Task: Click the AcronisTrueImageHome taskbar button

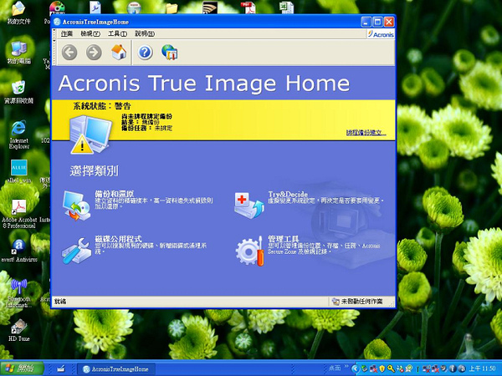Action: 116,369
